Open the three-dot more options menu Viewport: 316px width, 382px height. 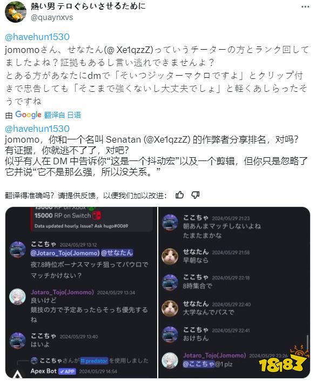pyautogui.click(x=305, y=7)
